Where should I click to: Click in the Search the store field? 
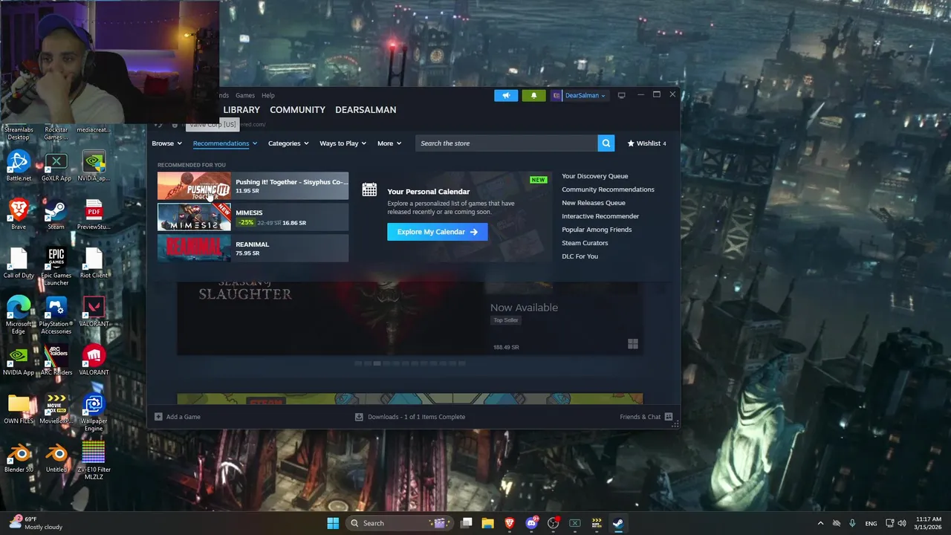[506, 143]
